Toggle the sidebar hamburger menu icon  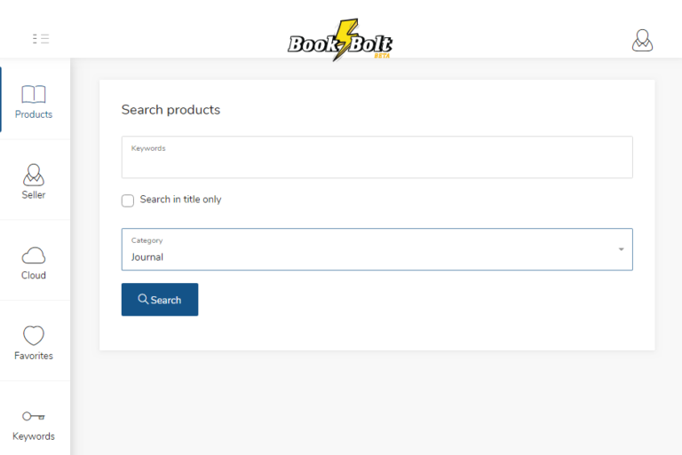[x=40, y=39]
